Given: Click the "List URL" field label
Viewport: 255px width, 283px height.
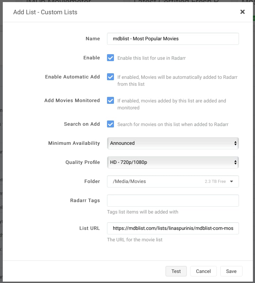Looking at the screenshot, I should pyautogui.click(x=89, y=228).
